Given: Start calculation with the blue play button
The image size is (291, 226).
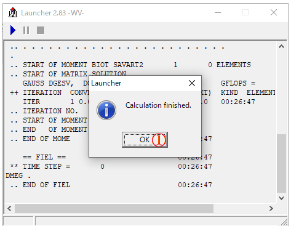Looking at the screenshot, I should pyautogui.click(x=13, y=30).
